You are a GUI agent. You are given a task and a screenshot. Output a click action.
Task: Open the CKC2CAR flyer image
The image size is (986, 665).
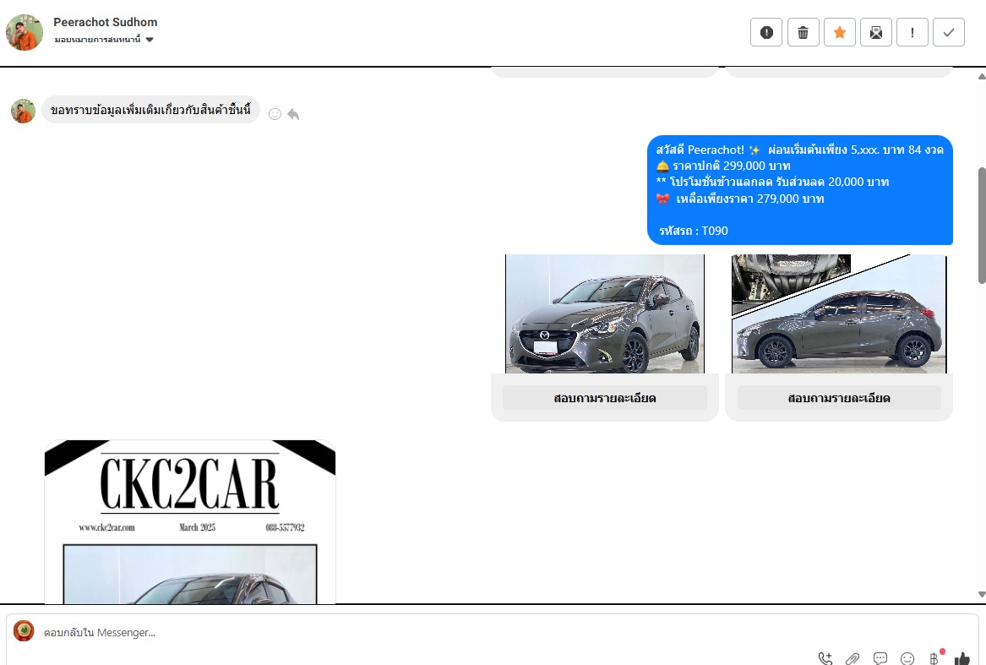point(190,521)
